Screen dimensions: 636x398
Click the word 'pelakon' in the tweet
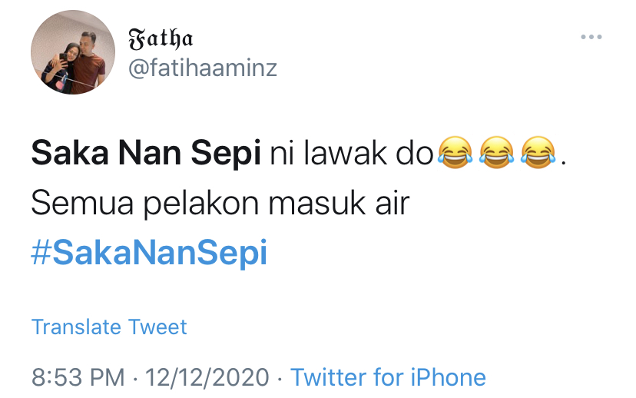point(200,204)
